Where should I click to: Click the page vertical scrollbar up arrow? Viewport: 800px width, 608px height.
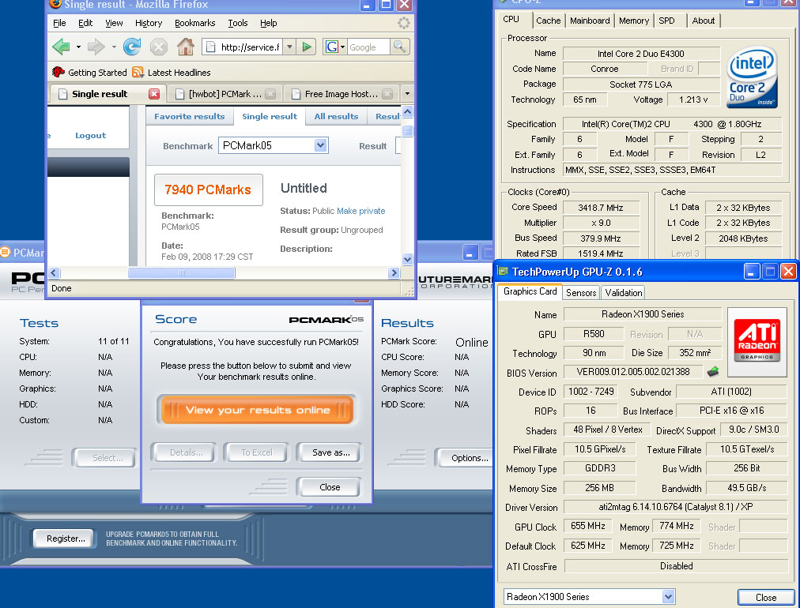407,111
